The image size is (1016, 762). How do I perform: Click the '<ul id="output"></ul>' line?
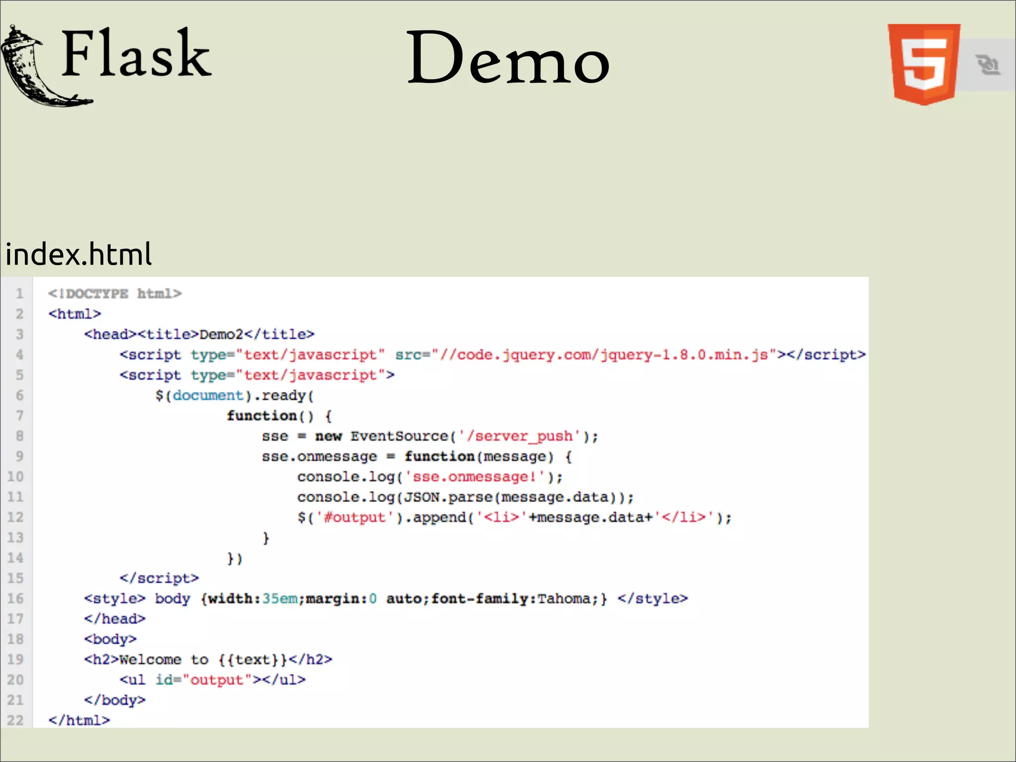click(x=212, y=680)
